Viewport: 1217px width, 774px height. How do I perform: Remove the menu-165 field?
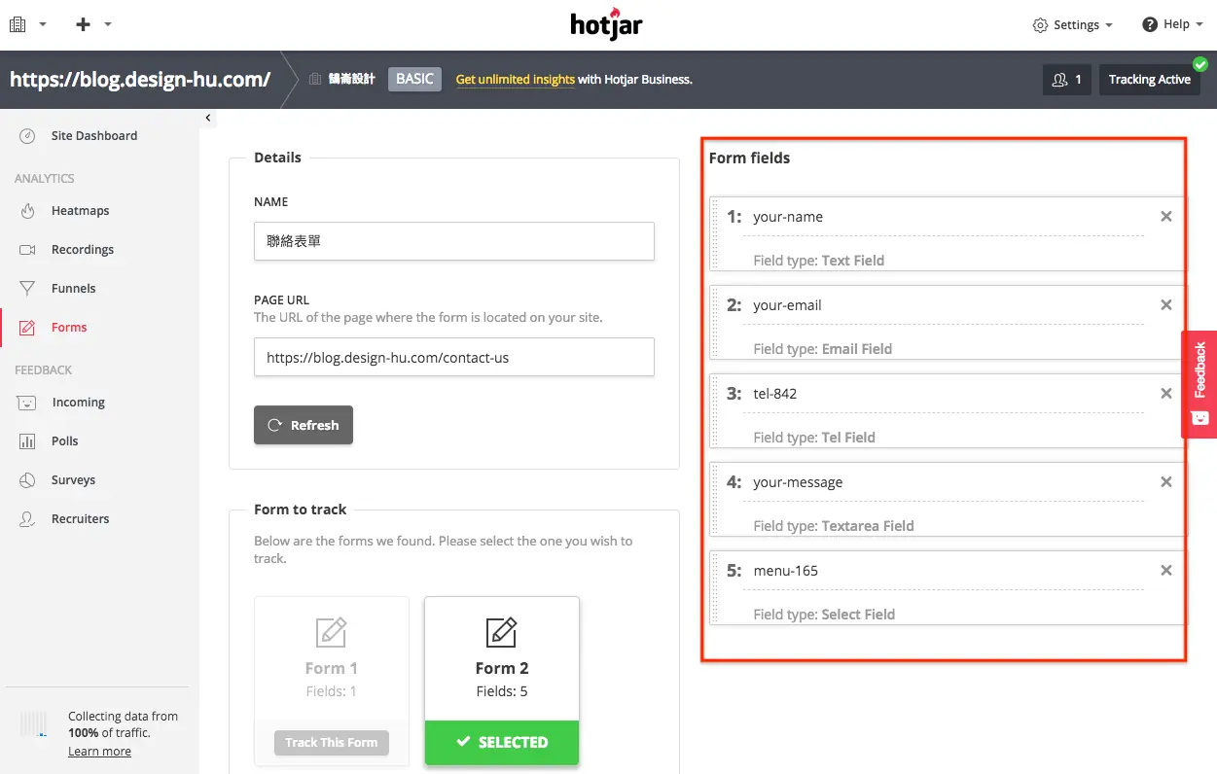click(x=1166, y=571)
